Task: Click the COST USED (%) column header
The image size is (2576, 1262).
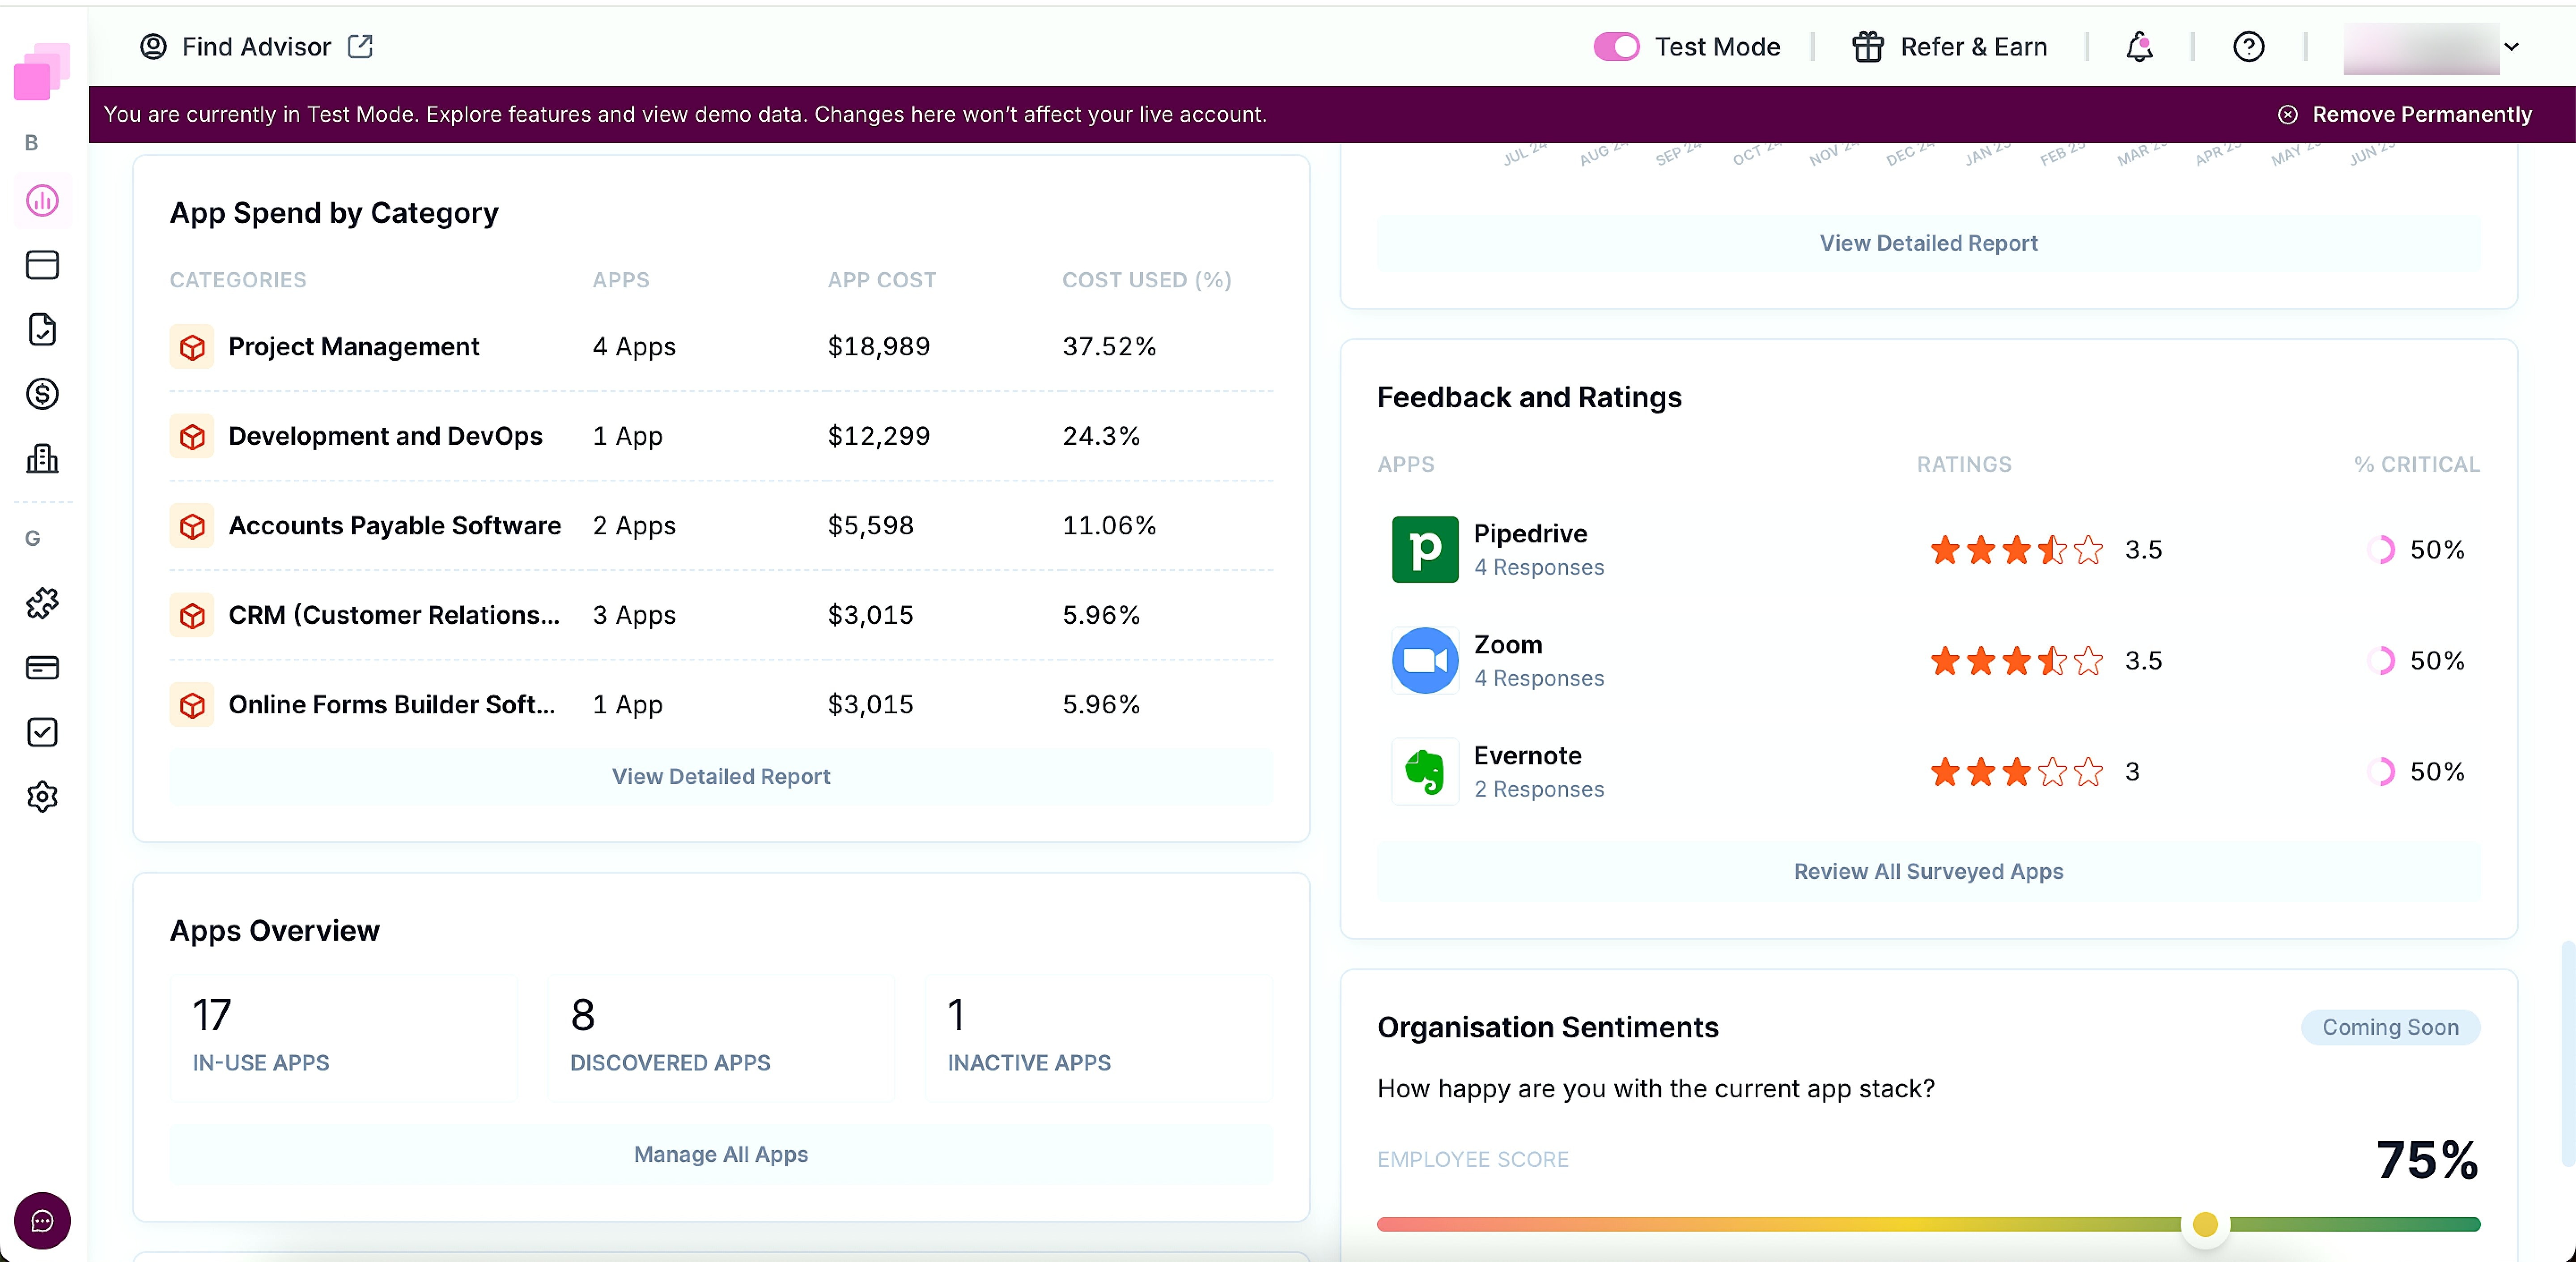Action: pyautogui.click(x=1146, y=281)
